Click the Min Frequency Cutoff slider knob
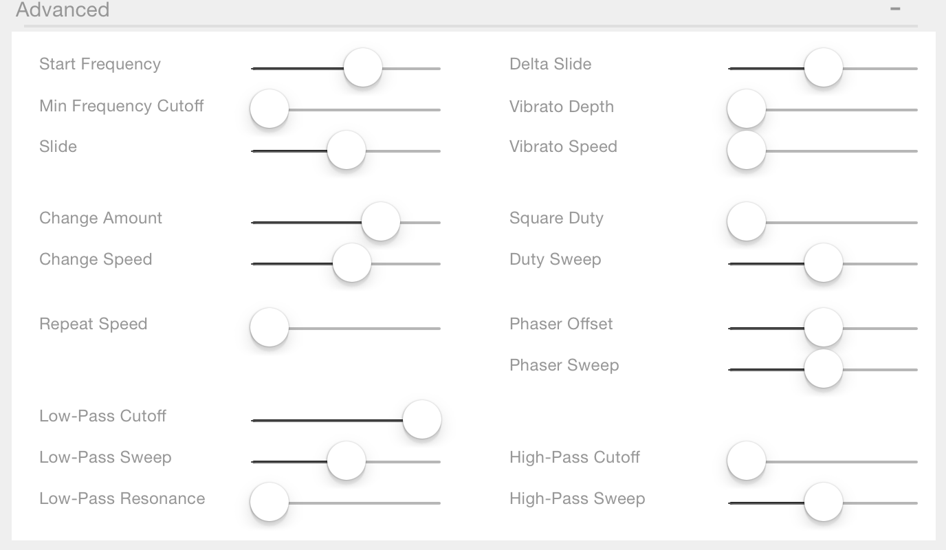This screenshot has height=550, width=946. click(269, 109)
